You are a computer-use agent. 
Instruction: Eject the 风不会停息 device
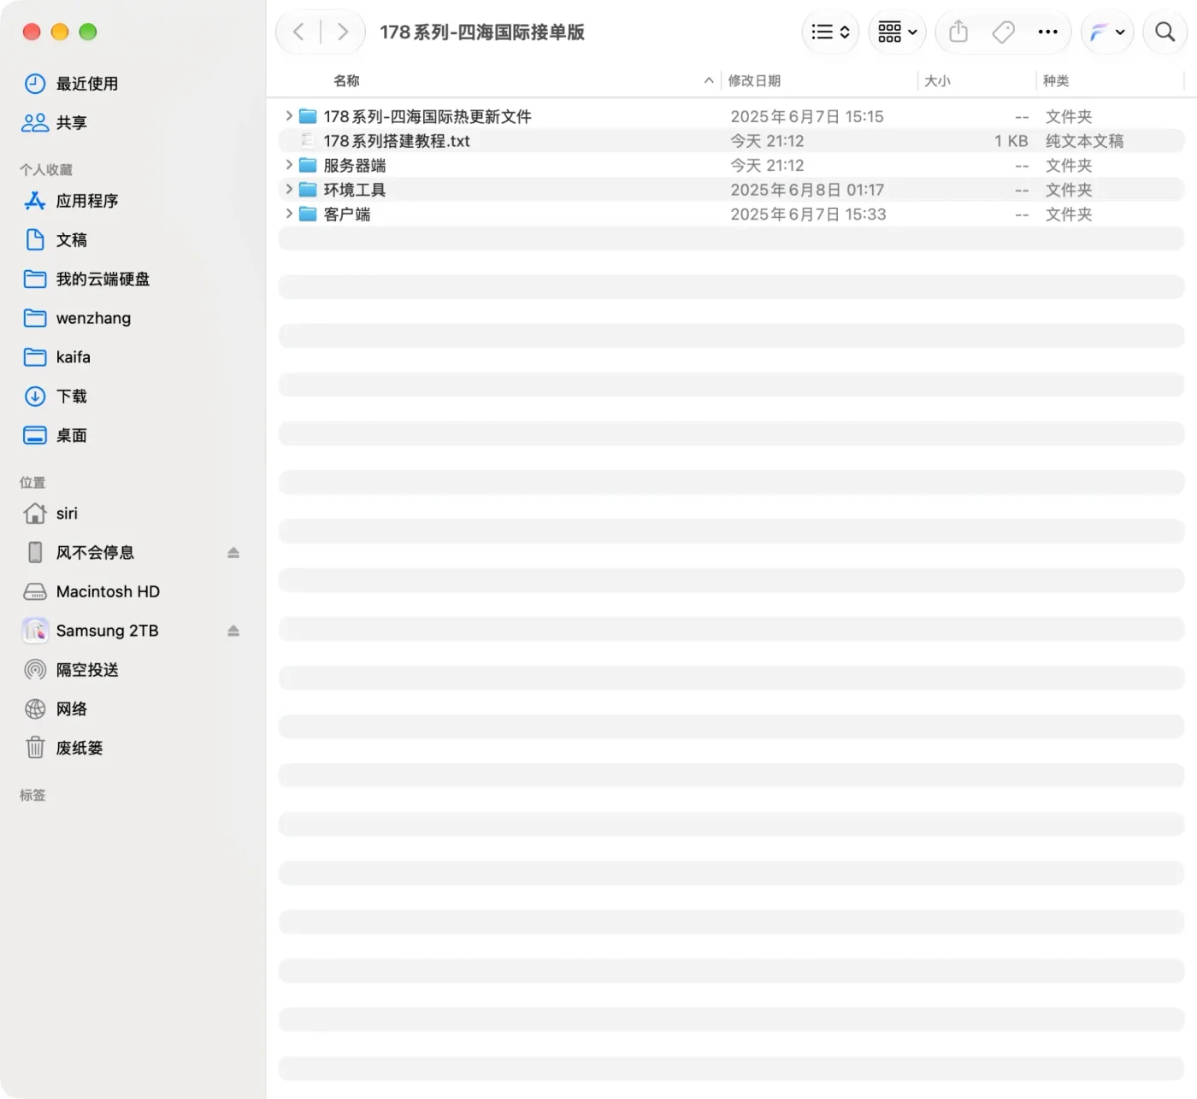click(x=233, y=553)
